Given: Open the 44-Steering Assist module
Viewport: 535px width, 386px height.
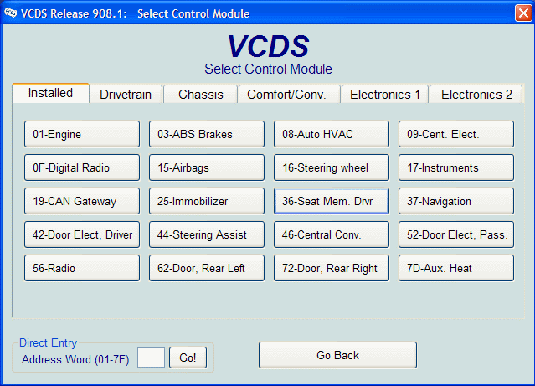Looking at the screenshot, I should point(207,234).
